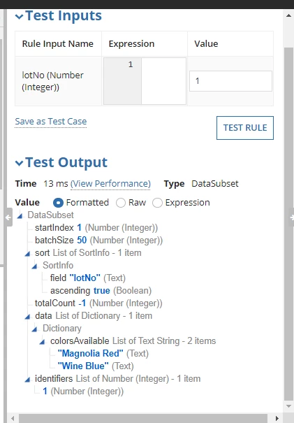
Task: Click into the lotNo Expression editor
Action: click(x=163, y=81)
